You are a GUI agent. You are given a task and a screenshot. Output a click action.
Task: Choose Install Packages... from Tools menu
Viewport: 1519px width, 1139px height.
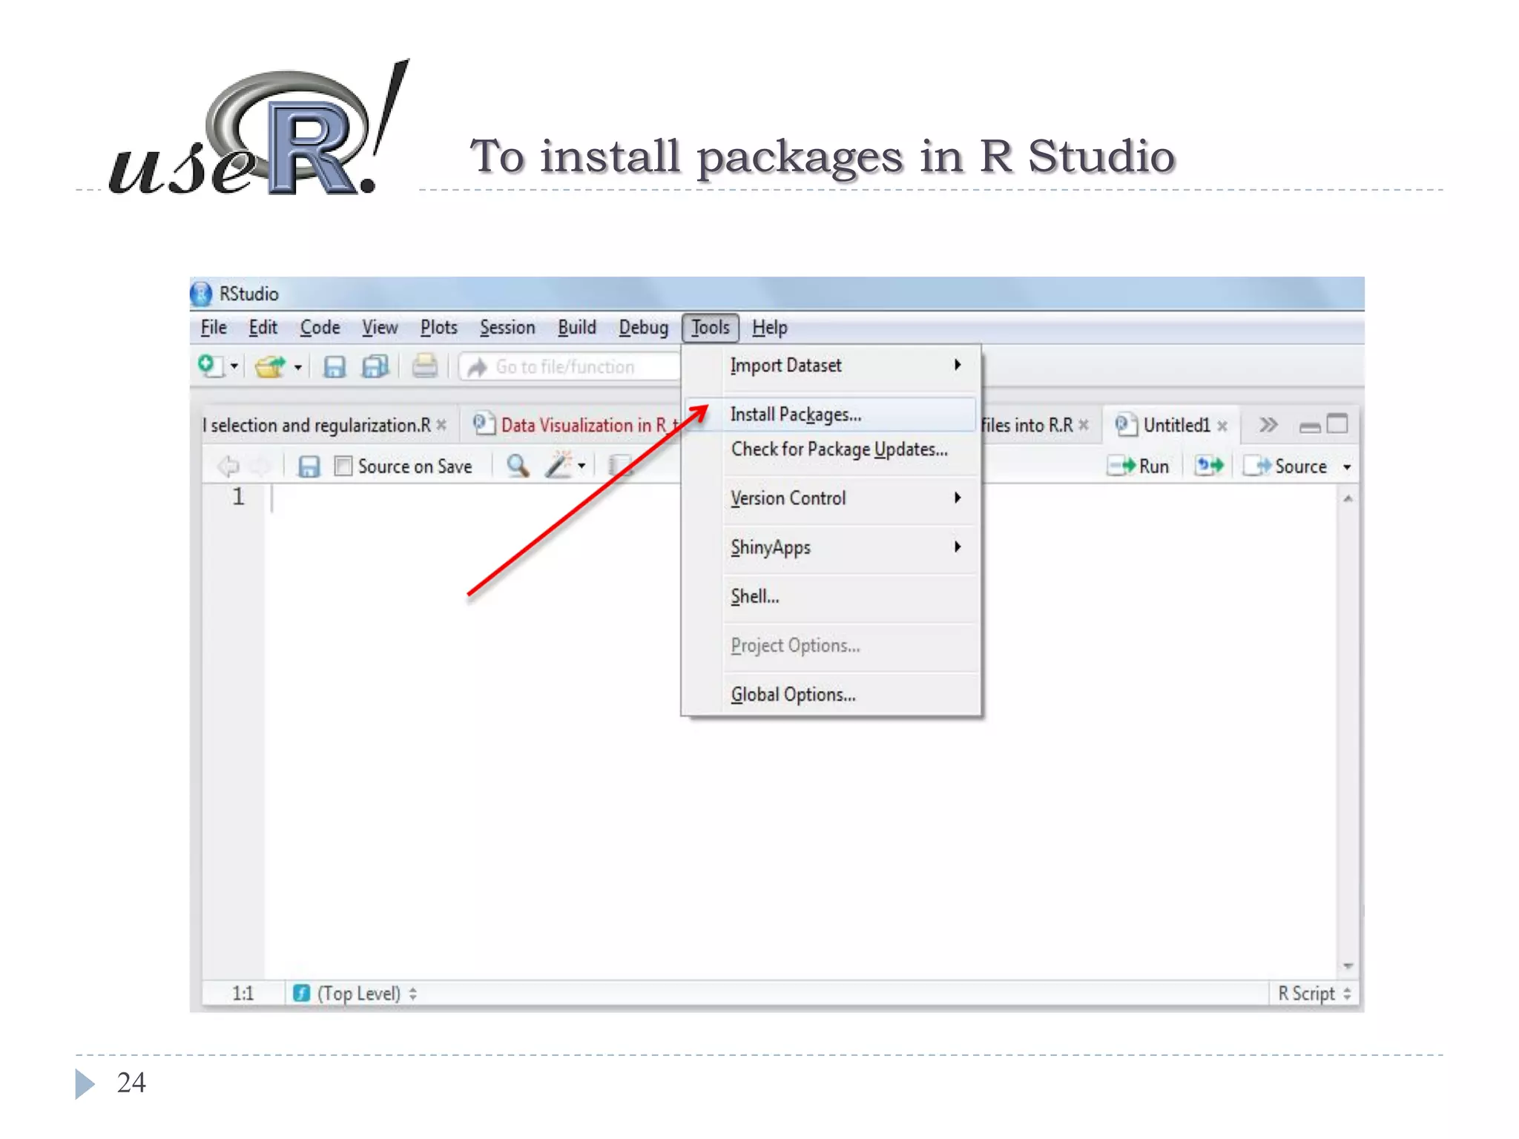pos(831,415)
